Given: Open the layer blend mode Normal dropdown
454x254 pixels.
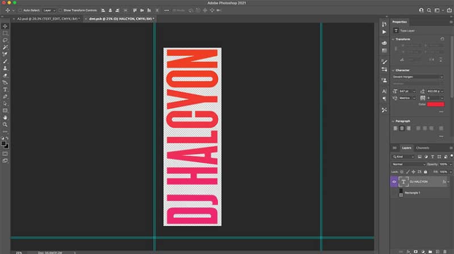Looking at the screenshot, I should [x=409, y=164].
